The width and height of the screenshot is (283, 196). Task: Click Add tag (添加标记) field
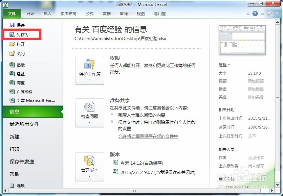[256, 89]
